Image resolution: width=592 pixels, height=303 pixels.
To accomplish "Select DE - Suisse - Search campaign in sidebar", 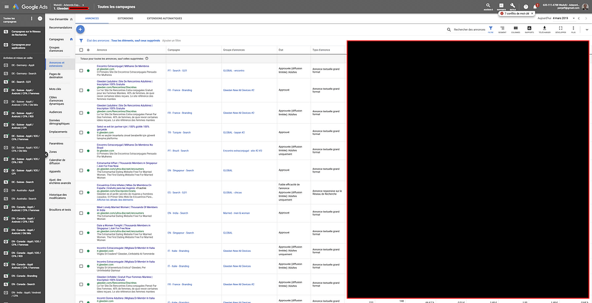I will (23, 182).
